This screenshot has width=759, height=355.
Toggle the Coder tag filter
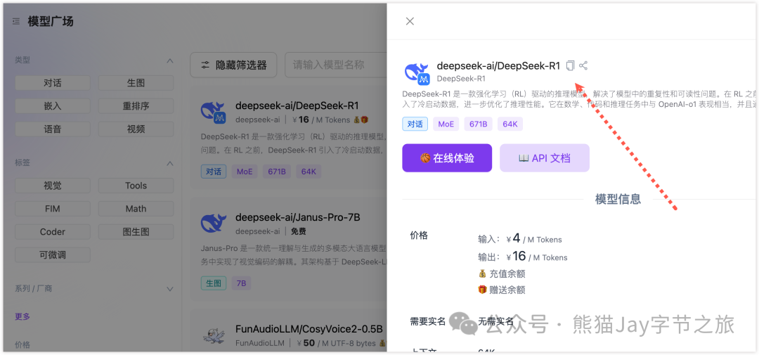52,232
